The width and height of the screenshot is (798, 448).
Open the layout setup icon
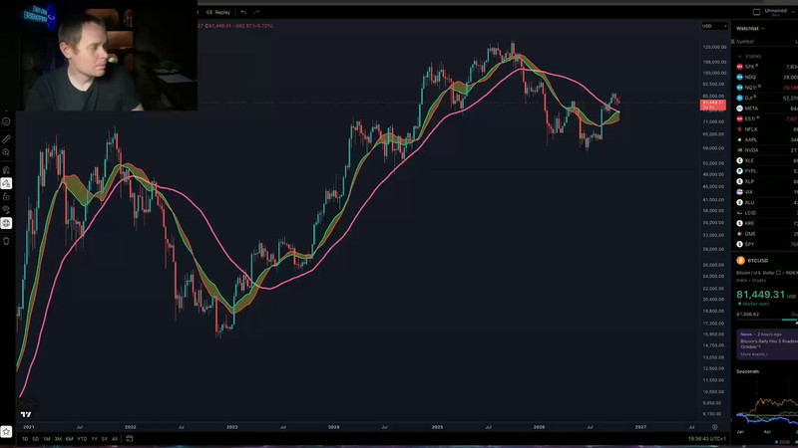pyautogui.click(x=756, y=12)
